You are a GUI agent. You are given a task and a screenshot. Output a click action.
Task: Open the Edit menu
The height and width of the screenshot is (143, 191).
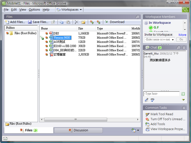click(x=14, y=10)
